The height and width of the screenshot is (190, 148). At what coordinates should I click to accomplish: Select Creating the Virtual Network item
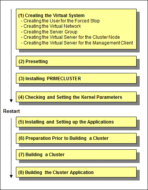tap(51, 26)
